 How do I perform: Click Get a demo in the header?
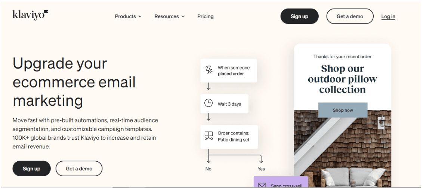click(350, 16)
